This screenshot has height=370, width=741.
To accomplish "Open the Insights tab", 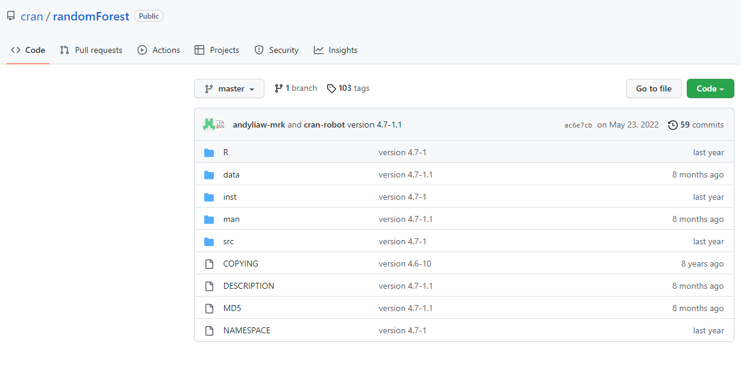I will click(x=336, y=51).
